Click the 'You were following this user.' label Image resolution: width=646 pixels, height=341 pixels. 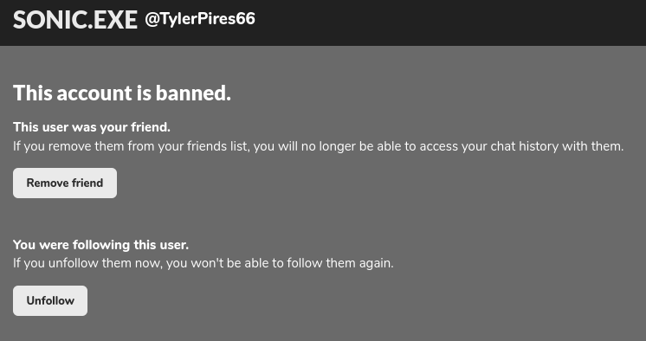tap(100, 245)
